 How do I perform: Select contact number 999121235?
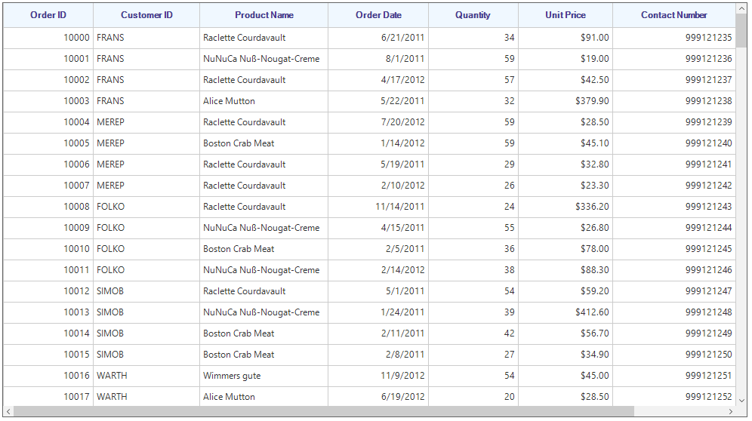673,38
